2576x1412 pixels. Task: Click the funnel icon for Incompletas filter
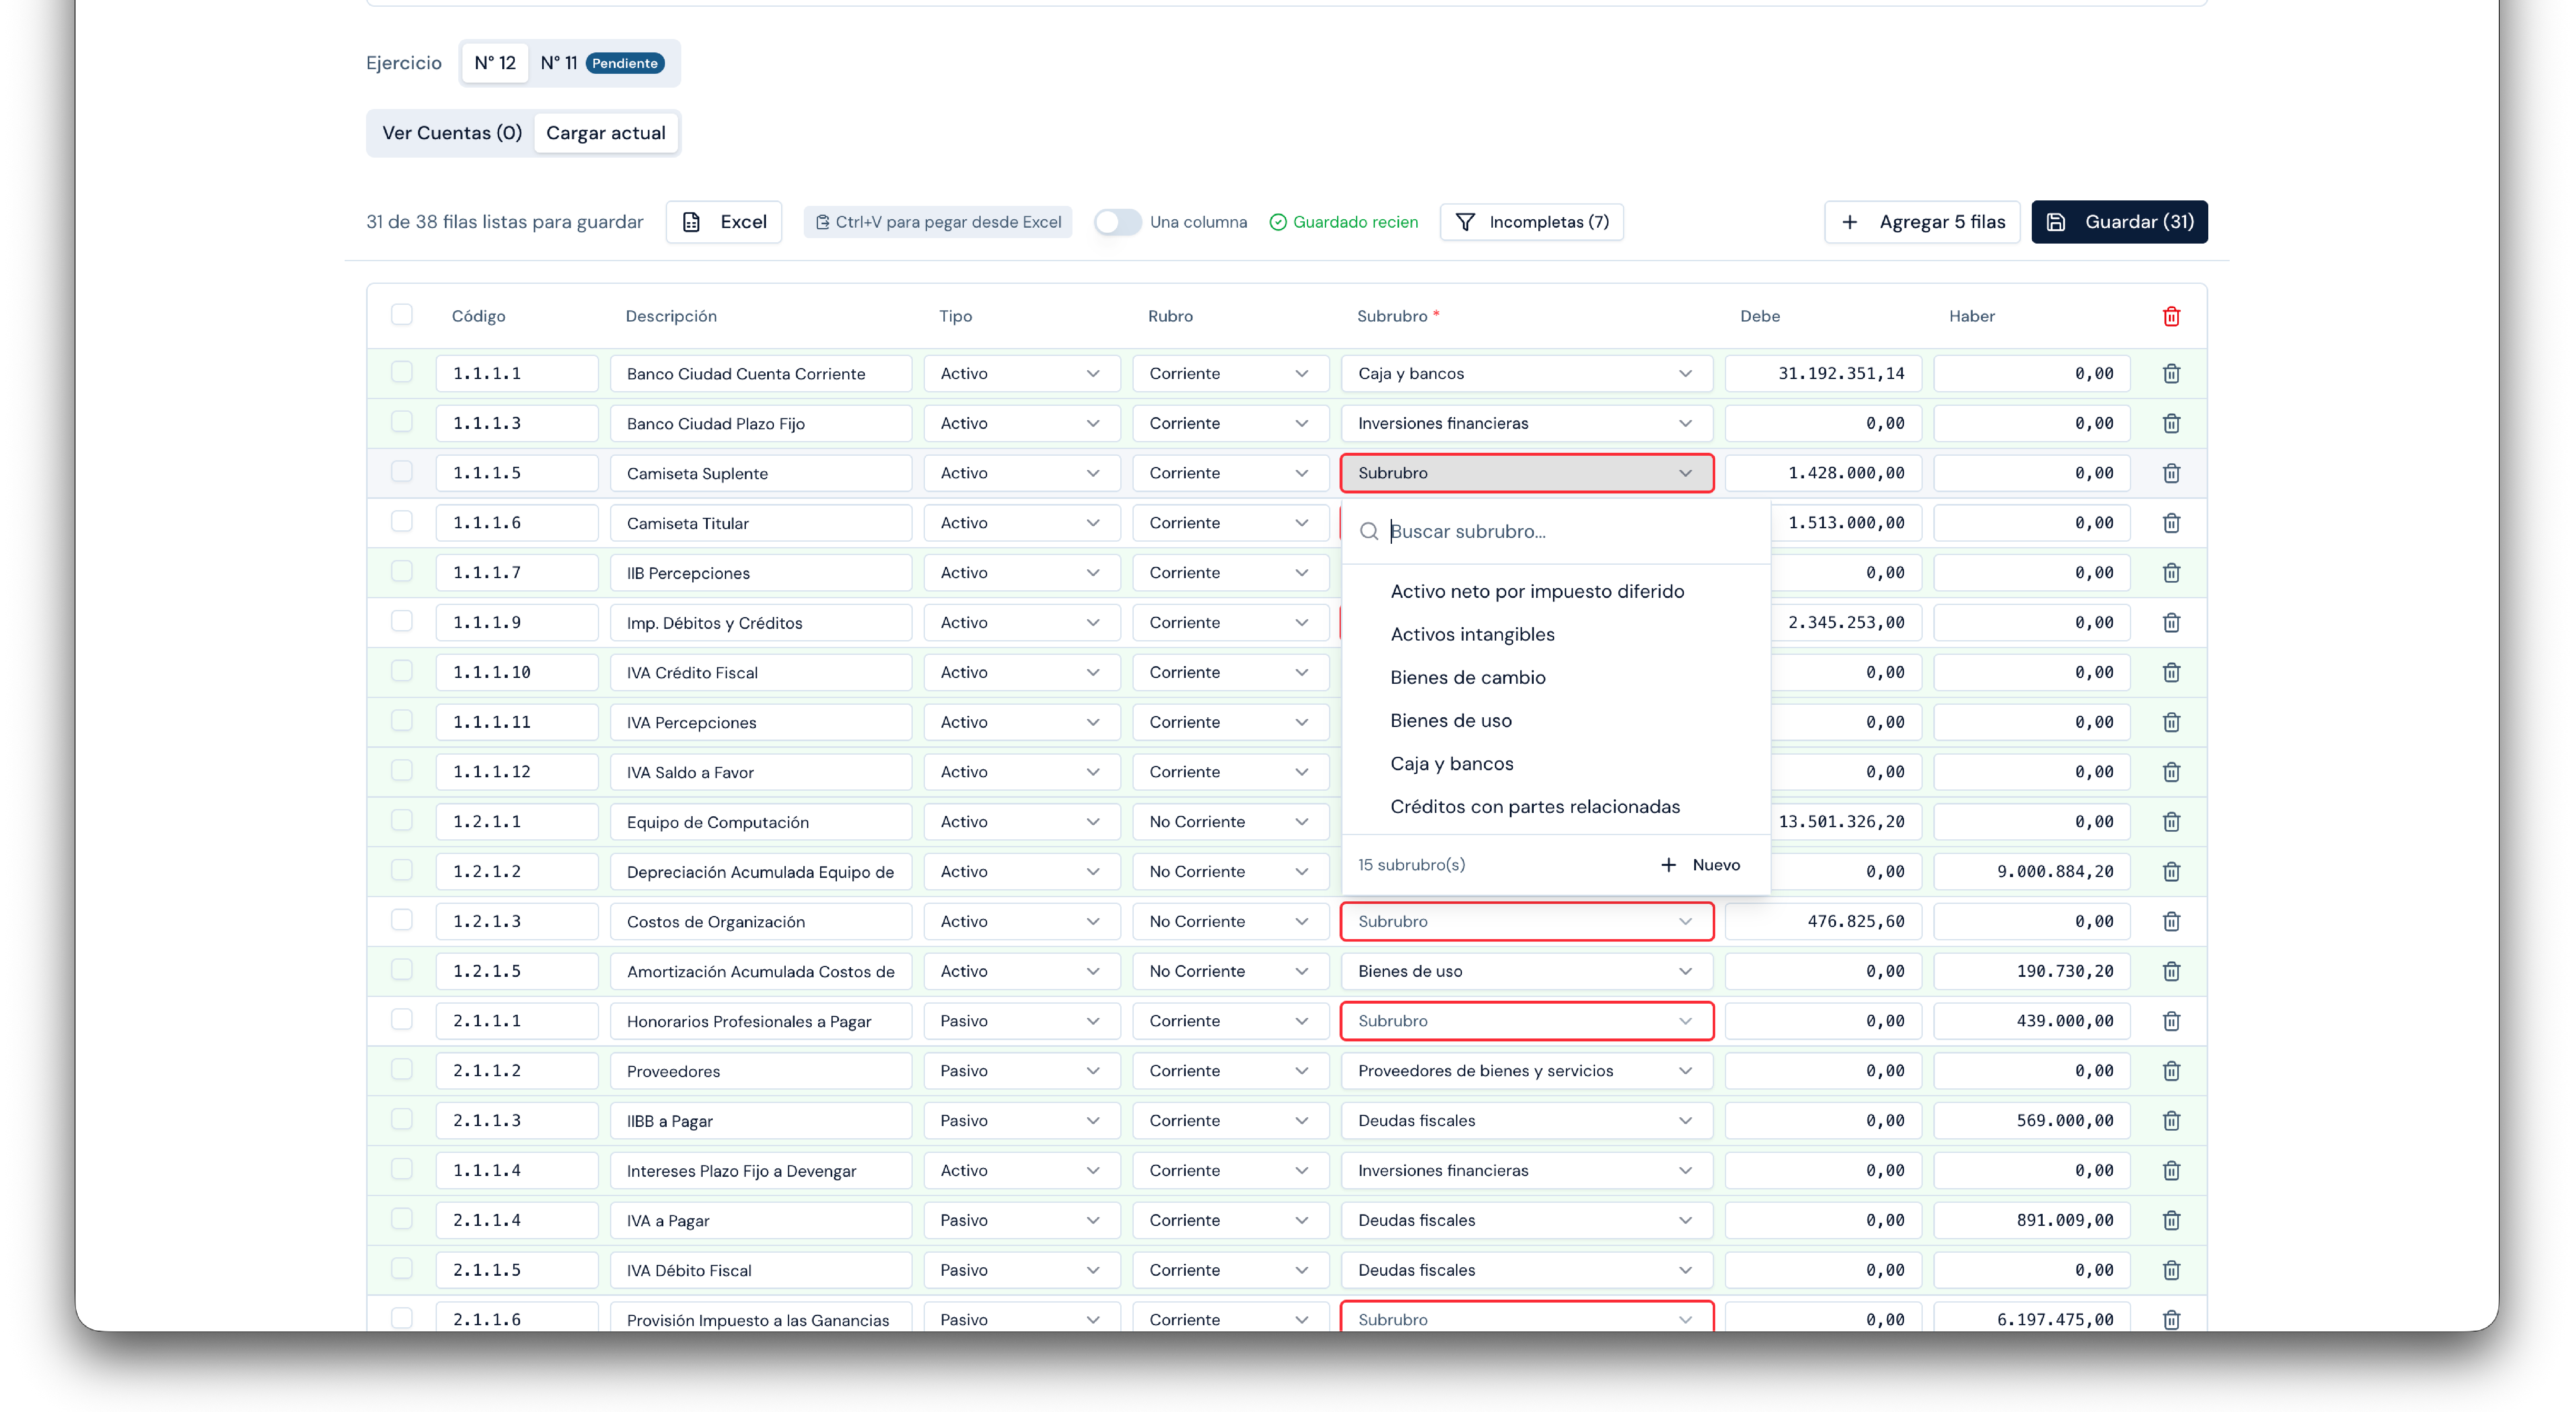tap(1465, 222)
